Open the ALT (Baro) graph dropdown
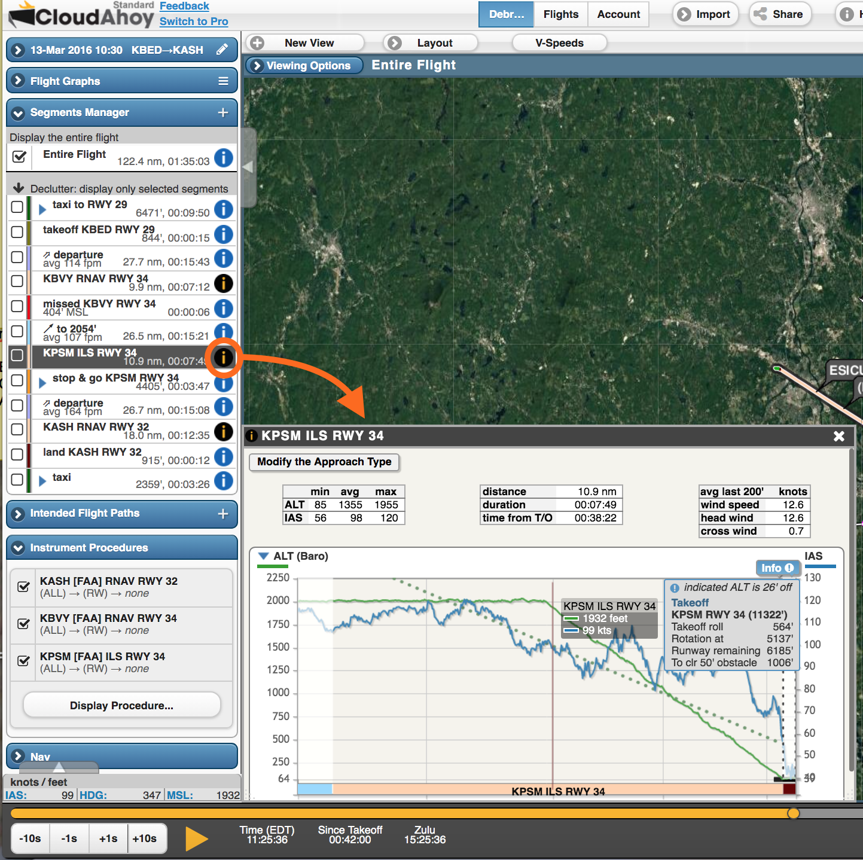The width and height of the screenshot is (863, 860). coord(263,556)
